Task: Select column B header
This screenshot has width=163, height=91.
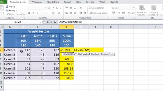Action: pos(23,27)
